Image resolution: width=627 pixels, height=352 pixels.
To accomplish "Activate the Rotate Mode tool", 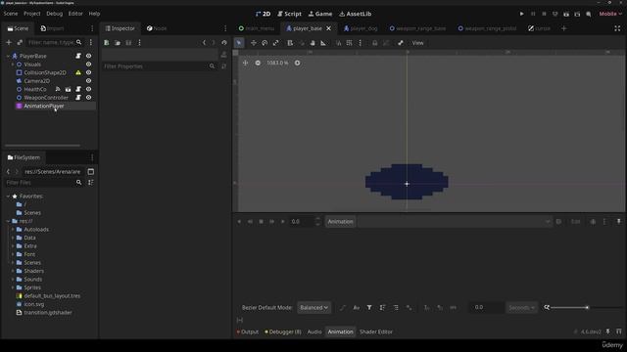I will pyautogui.click(x=265, y=43).
